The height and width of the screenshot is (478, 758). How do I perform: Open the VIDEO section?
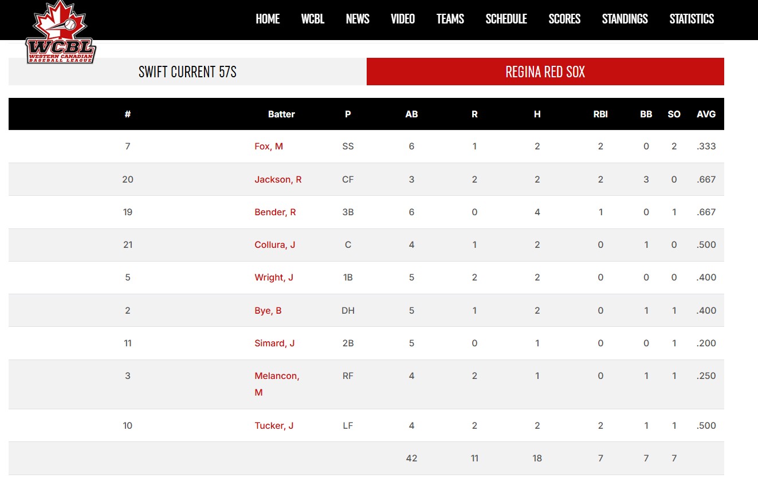403,19
